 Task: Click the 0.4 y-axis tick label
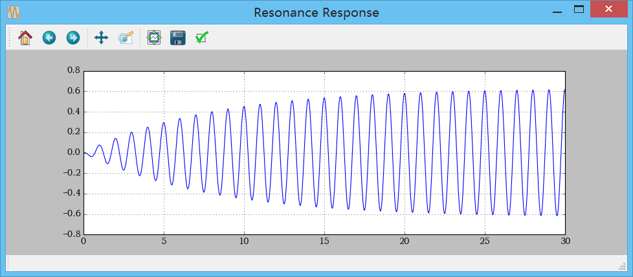pyautogui.click(x=74, y=112)
